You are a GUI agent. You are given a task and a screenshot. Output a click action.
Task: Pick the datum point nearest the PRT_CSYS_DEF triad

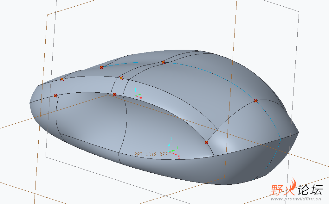point(206,142)
